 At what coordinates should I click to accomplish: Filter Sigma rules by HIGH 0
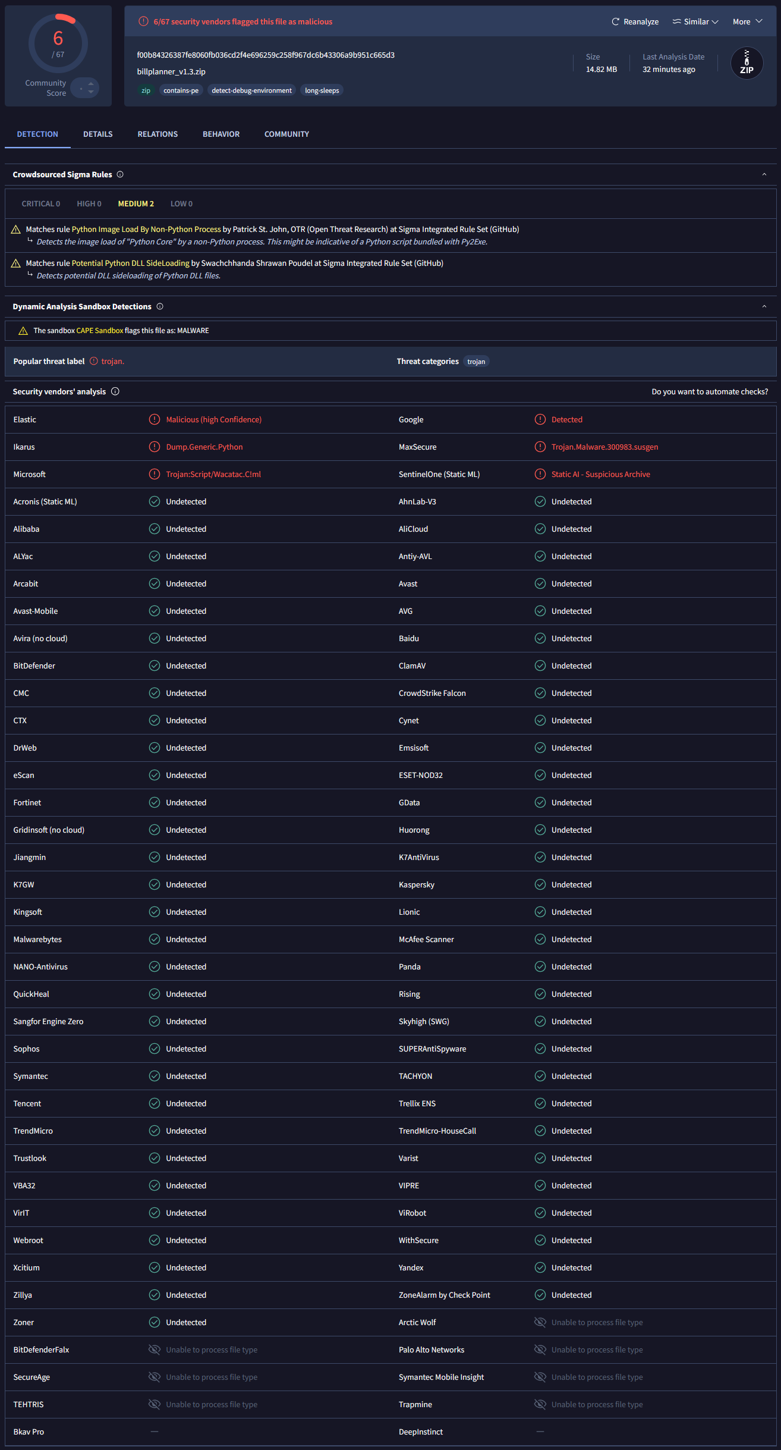(x=89, y=203)
